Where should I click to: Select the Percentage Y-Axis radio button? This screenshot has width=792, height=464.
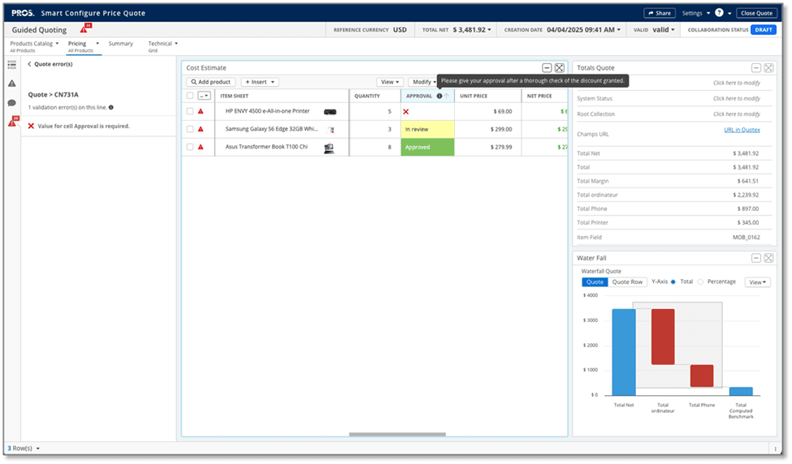click(701, 281)
